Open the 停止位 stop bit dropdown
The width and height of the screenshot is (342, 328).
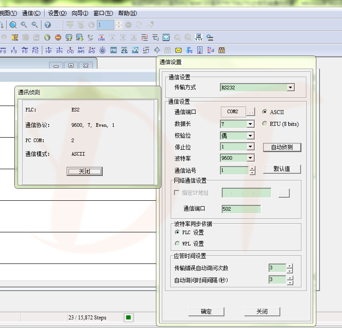point(251,147)
